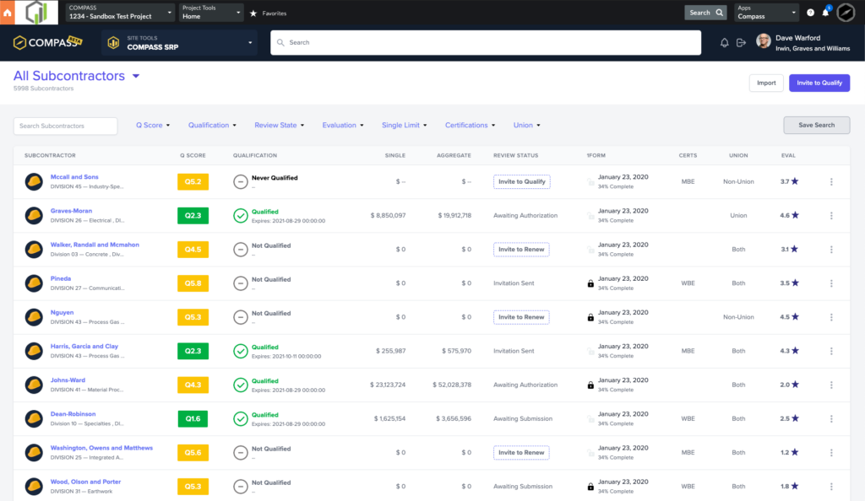Open the Qualification filter

click(212, 125)
